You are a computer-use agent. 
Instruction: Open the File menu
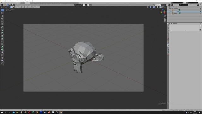pyautogui.click(x=3, y=3)
